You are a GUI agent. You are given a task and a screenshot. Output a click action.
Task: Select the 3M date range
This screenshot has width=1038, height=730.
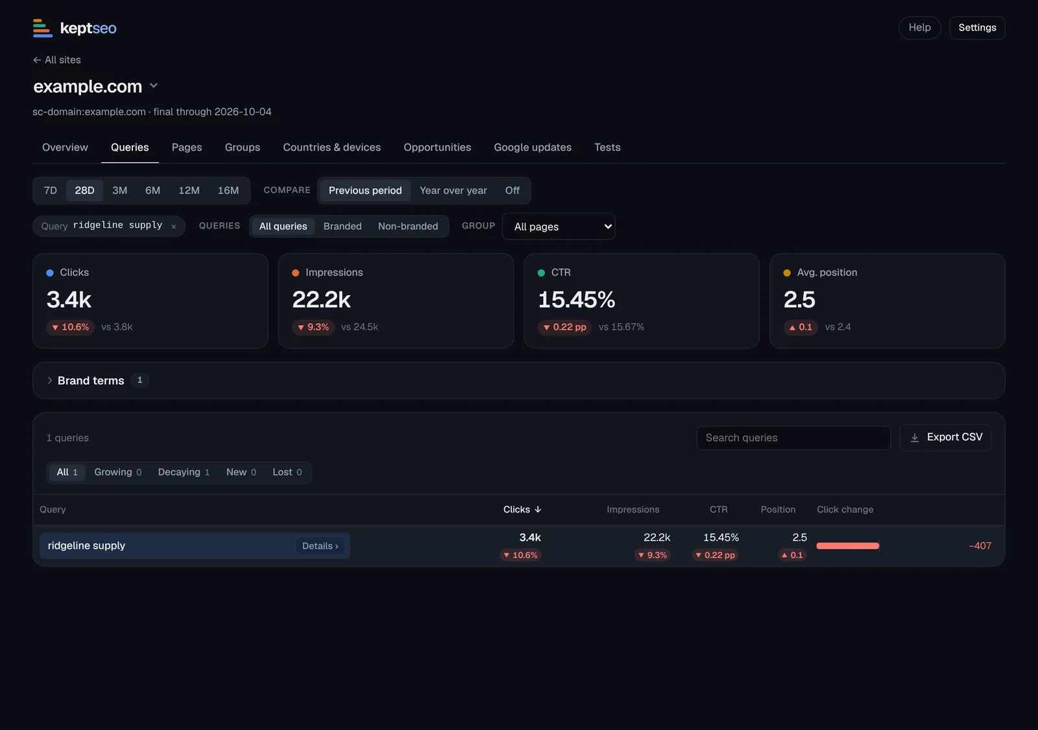(x=120, y=191)
